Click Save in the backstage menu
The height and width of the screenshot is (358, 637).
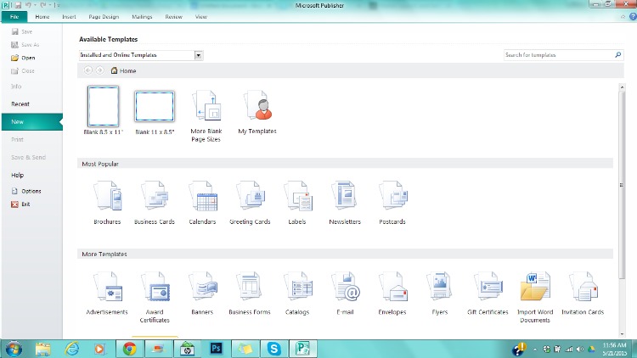pyautogui.click(x=22, y=31)
